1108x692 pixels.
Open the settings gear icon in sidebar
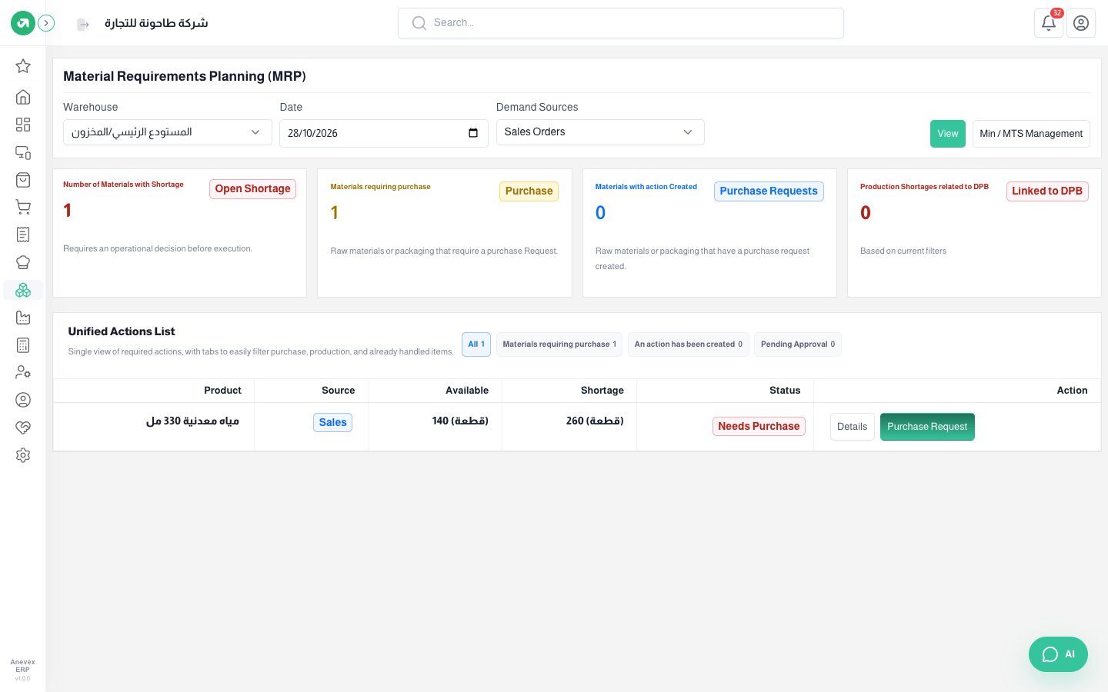[x=23, y=455]
